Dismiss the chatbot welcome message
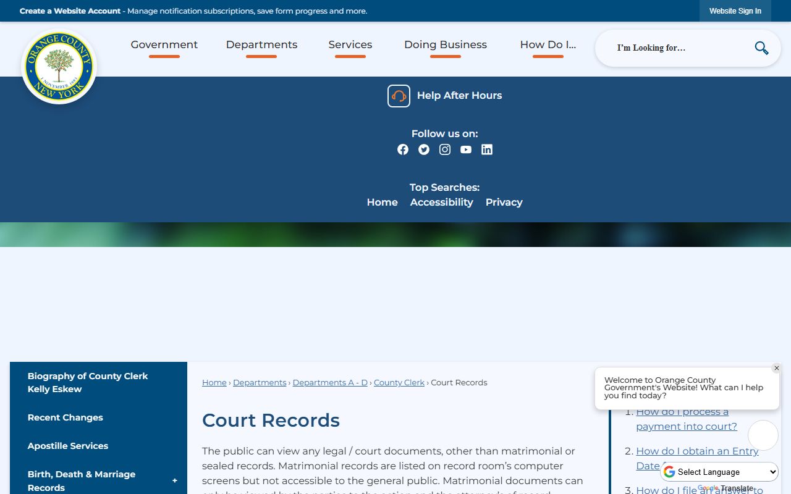 [777, 368]
